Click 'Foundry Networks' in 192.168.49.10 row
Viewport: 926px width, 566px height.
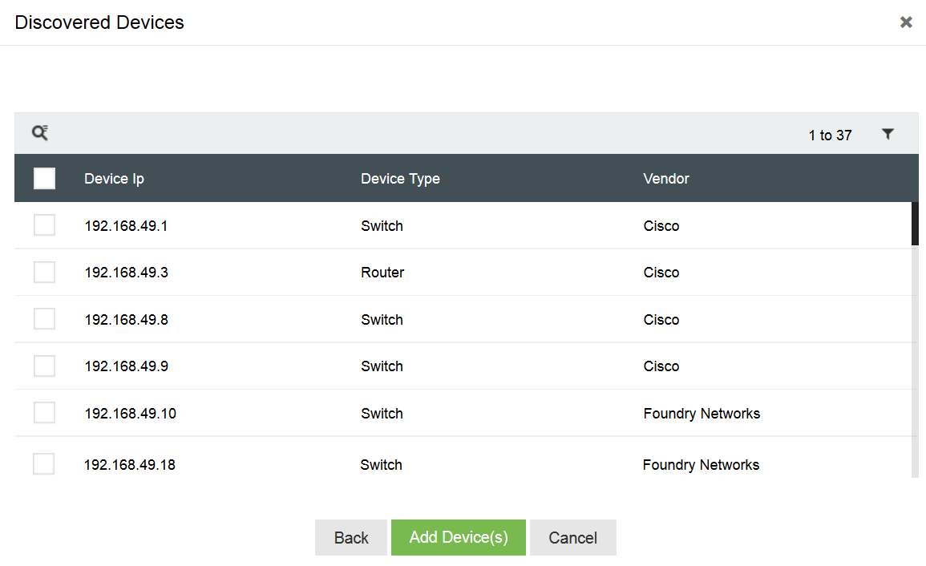pyautogui.click(x=702, y=414)
